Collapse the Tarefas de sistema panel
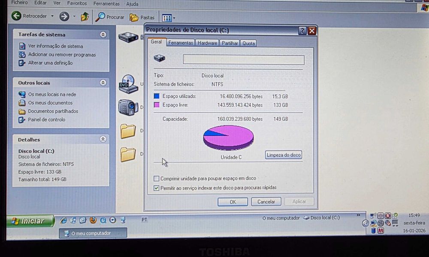This screenshot has height=257, width=429. point(103,35)
